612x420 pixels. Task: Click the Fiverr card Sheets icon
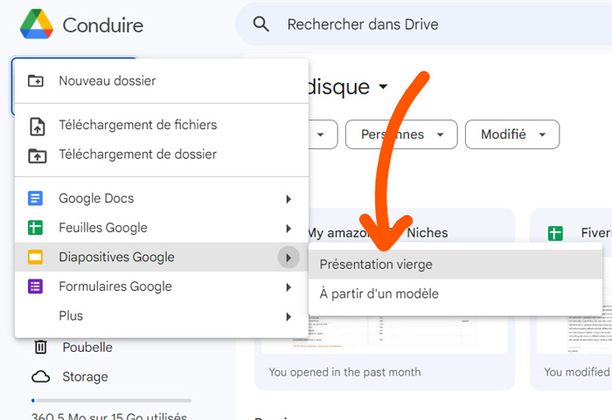[555, 233]
